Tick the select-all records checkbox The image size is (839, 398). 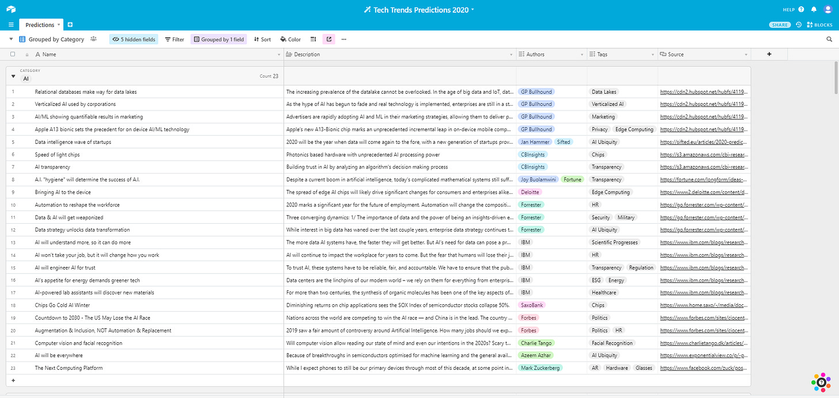pyautogui.click(x=13, y=54)
